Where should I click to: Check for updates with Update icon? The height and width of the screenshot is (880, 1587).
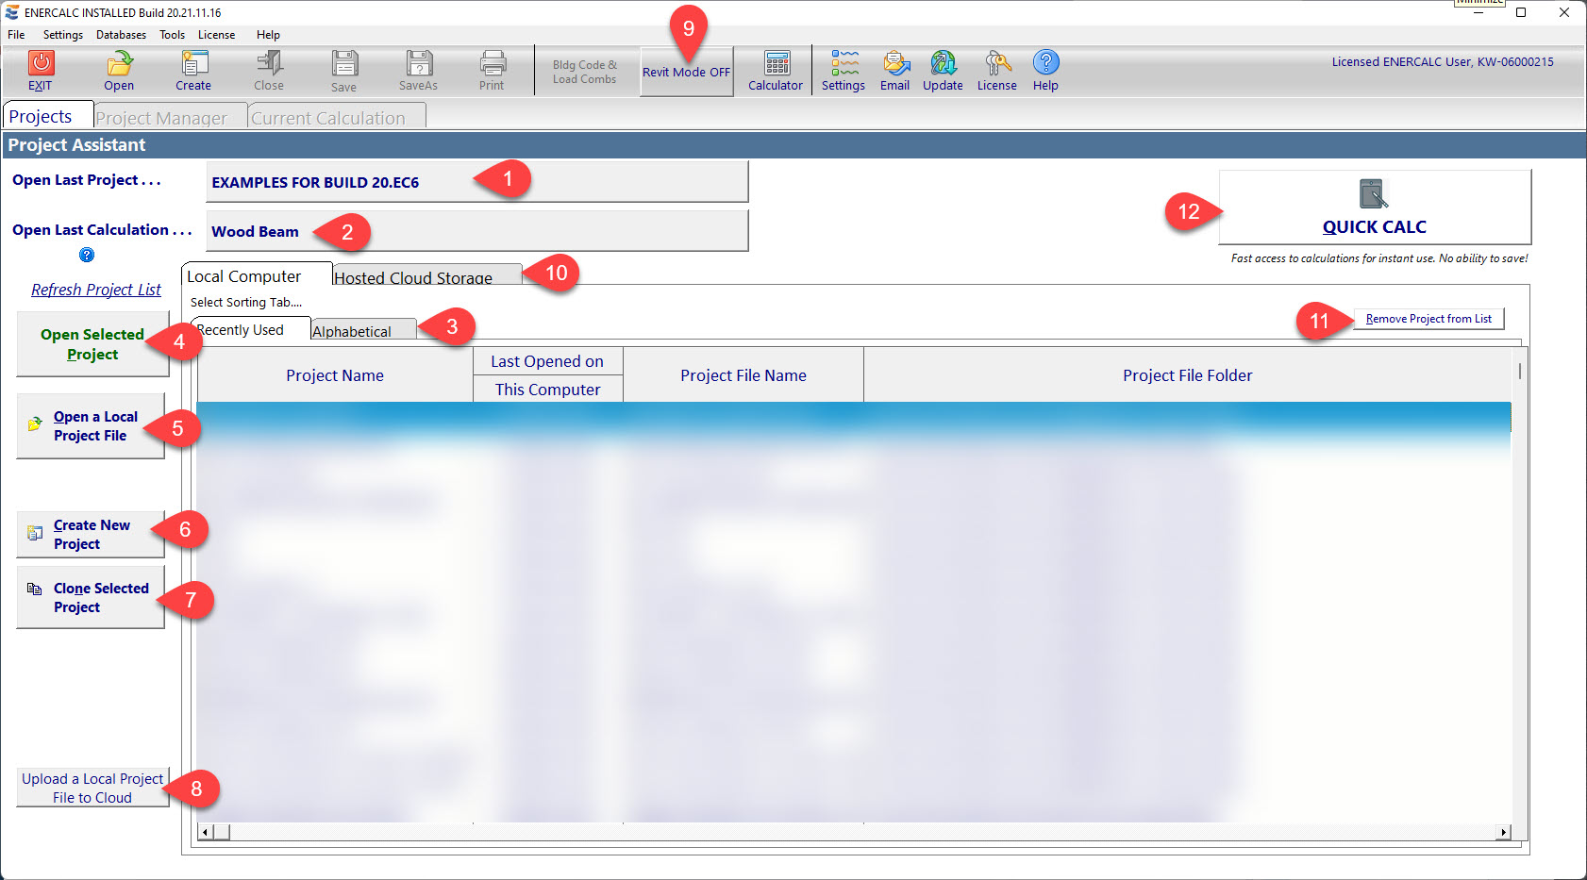point(943,63)
